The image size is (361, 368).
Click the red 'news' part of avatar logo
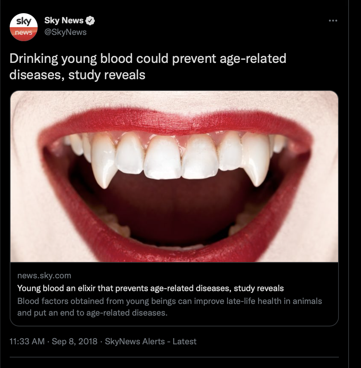(23, 33)
